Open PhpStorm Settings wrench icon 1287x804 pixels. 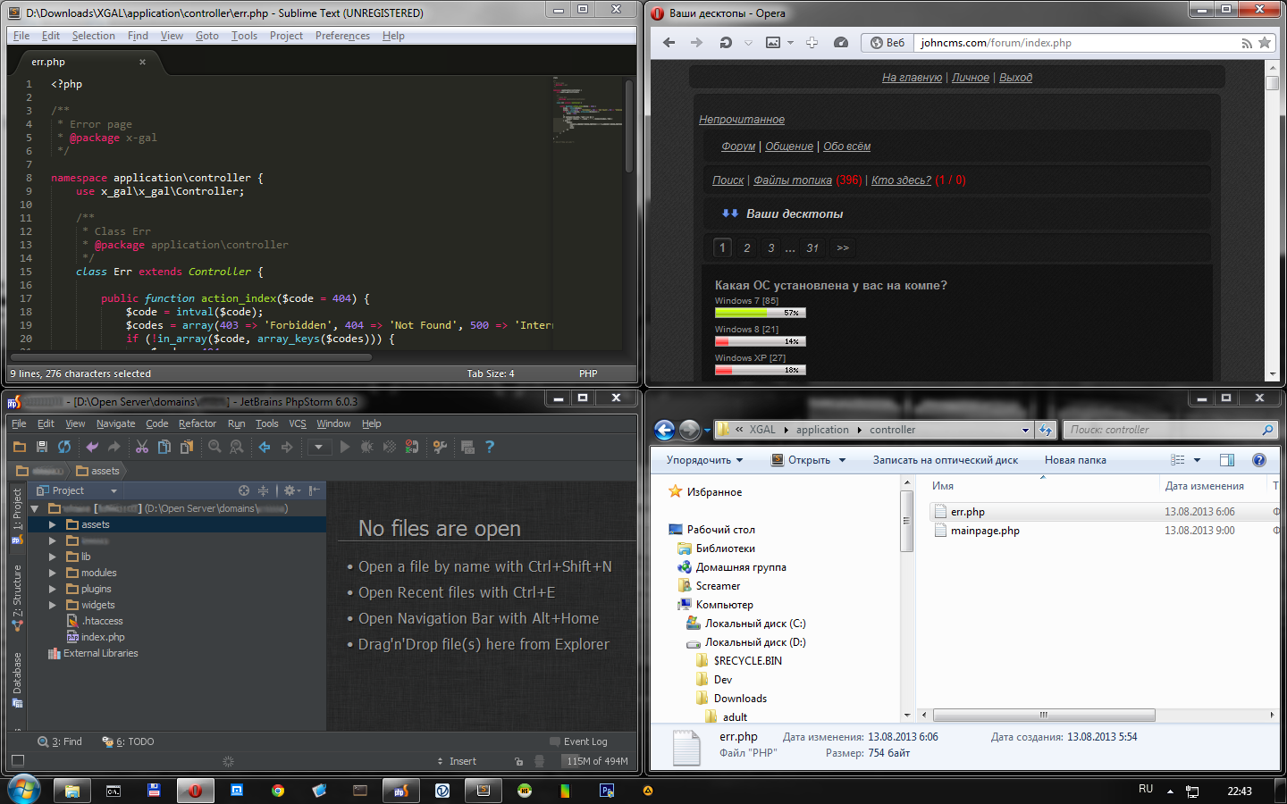[440, 447]
